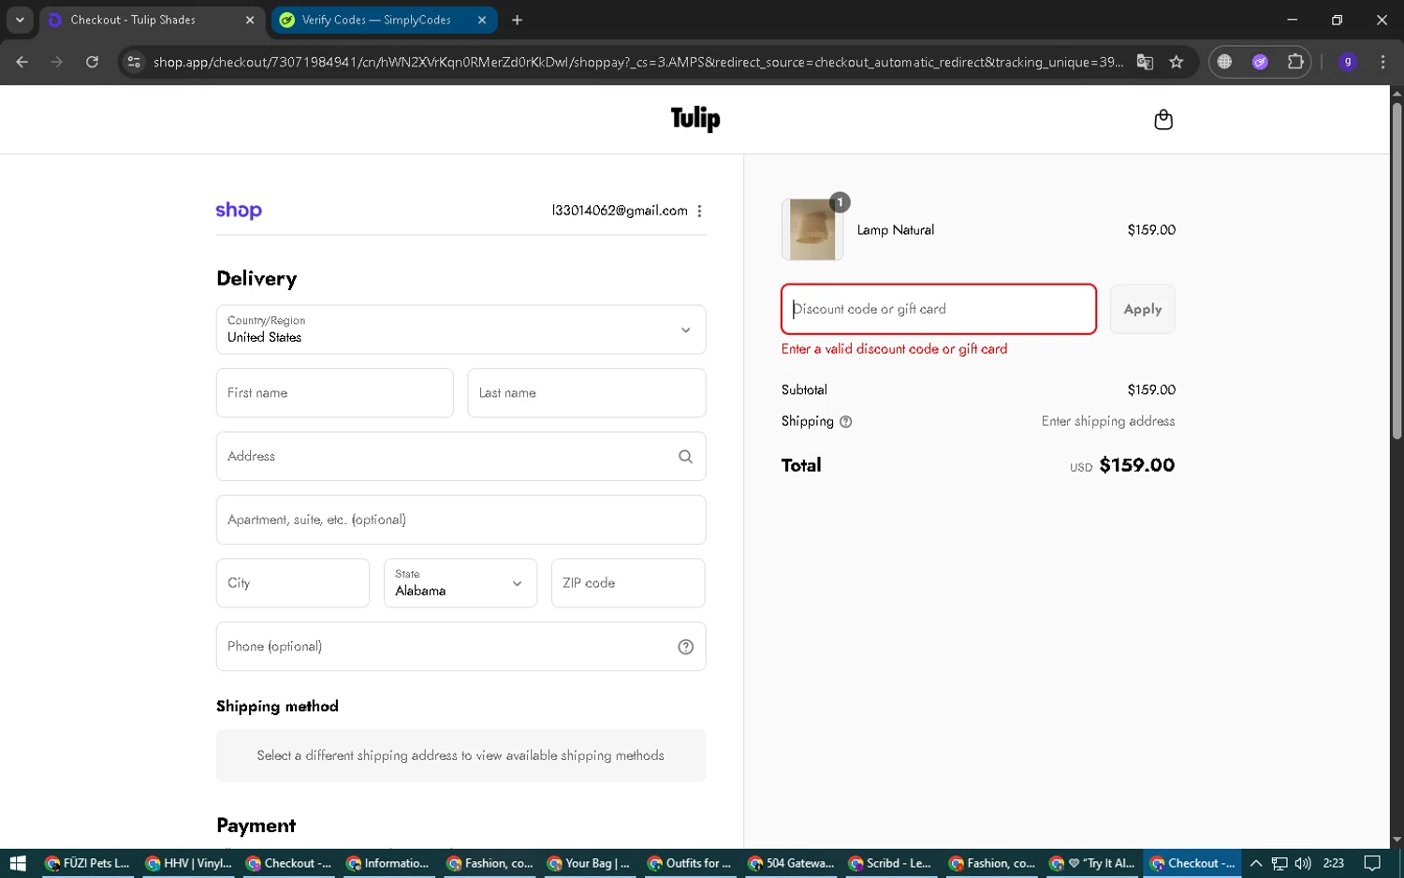Open the globe extension icon
The width and height of the screenshot is (1404, 878).
click(x=1224, y=62)
